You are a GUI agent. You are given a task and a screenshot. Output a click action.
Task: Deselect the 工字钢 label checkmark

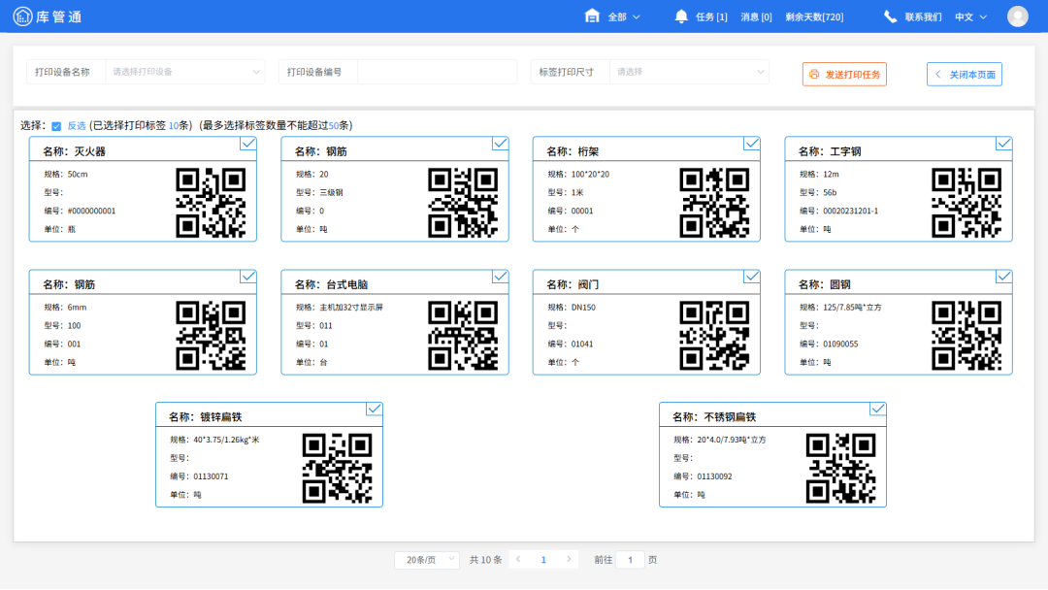click(1004, 144)
